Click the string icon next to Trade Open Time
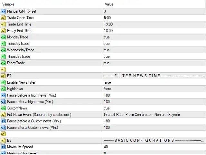 [3, 18]
